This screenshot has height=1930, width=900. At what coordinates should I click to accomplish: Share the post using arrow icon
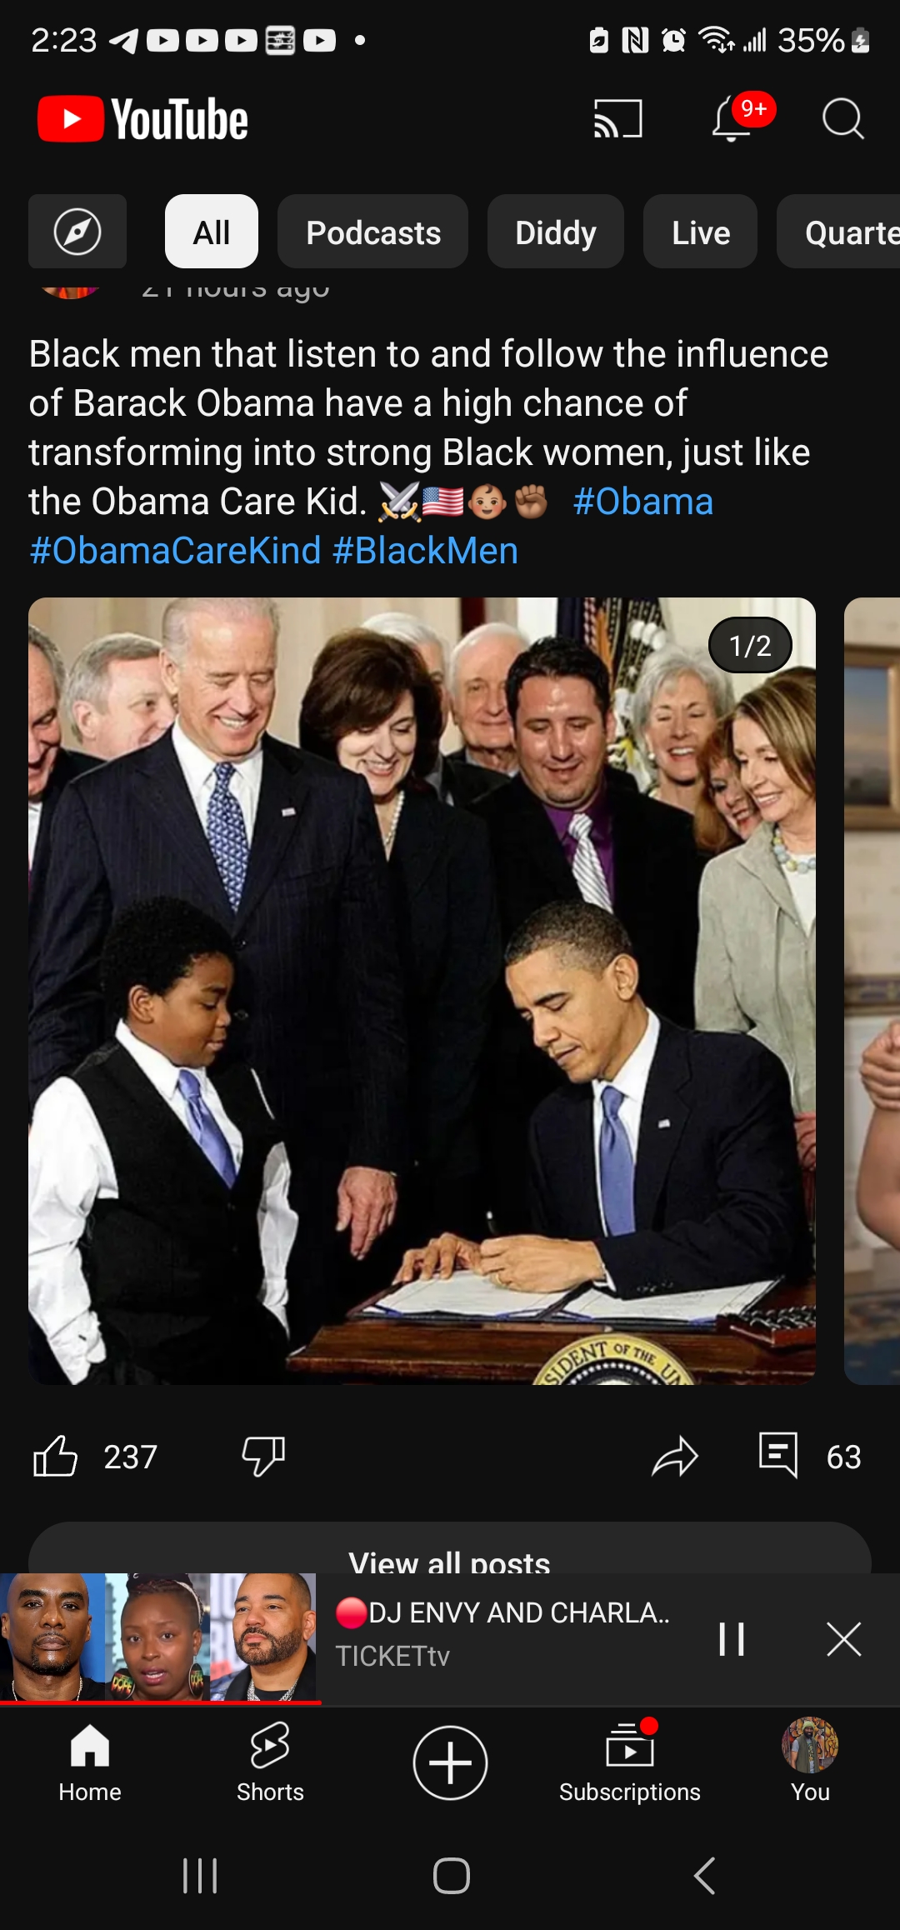(674, 1457)
